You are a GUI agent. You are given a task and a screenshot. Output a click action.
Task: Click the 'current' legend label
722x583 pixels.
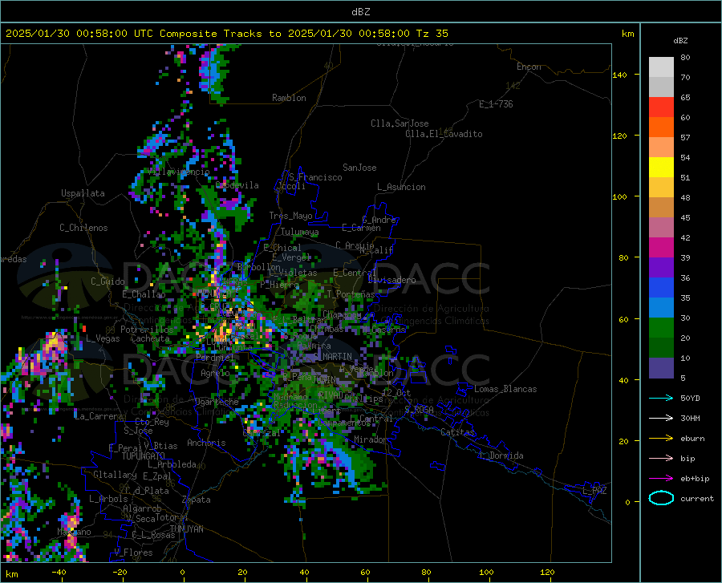tap(697, 498)
